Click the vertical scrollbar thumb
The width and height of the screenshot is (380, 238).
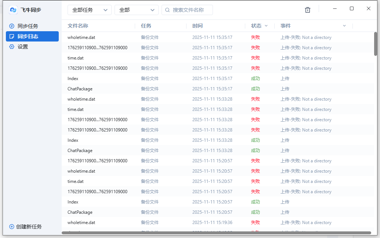[376, 44]
